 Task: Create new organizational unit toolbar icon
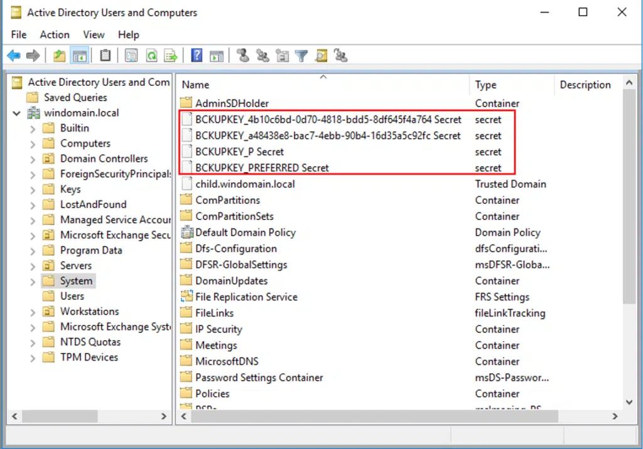[282, 55]
